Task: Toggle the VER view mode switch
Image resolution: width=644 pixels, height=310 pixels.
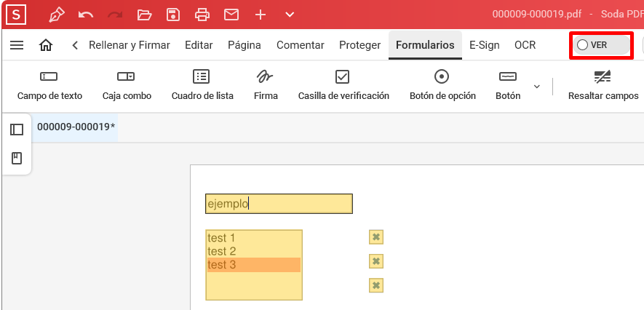Action: coord(601,45)
